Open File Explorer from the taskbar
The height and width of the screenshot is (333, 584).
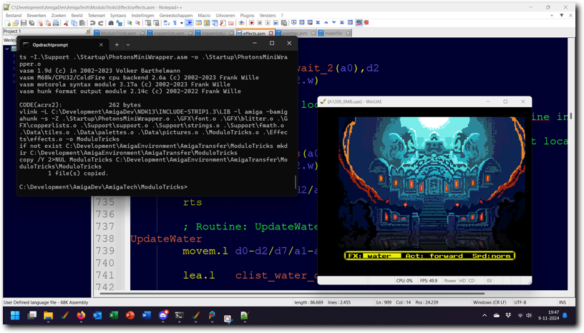click(x=48, y=316)
